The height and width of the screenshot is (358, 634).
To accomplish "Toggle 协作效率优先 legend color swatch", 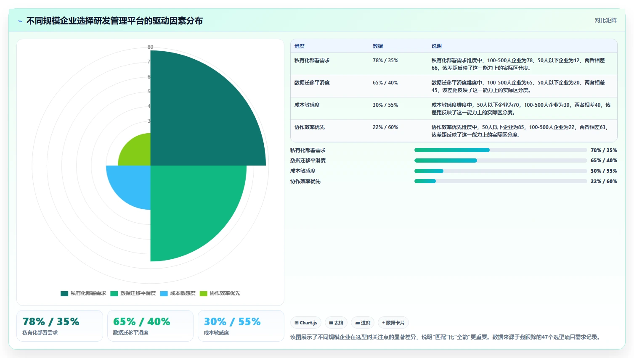I will pos(204,293).
